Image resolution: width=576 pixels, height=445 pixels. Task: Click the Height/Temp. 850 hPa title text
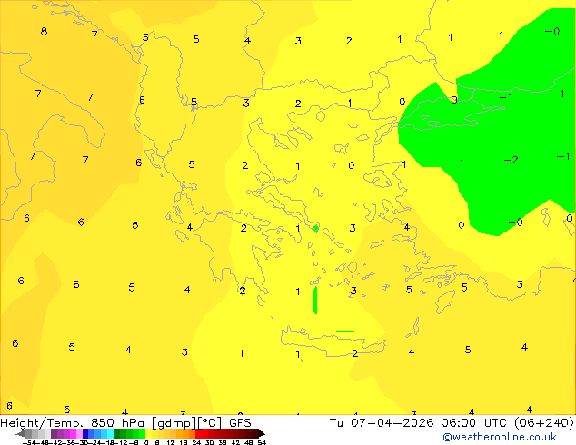(73, 423)
